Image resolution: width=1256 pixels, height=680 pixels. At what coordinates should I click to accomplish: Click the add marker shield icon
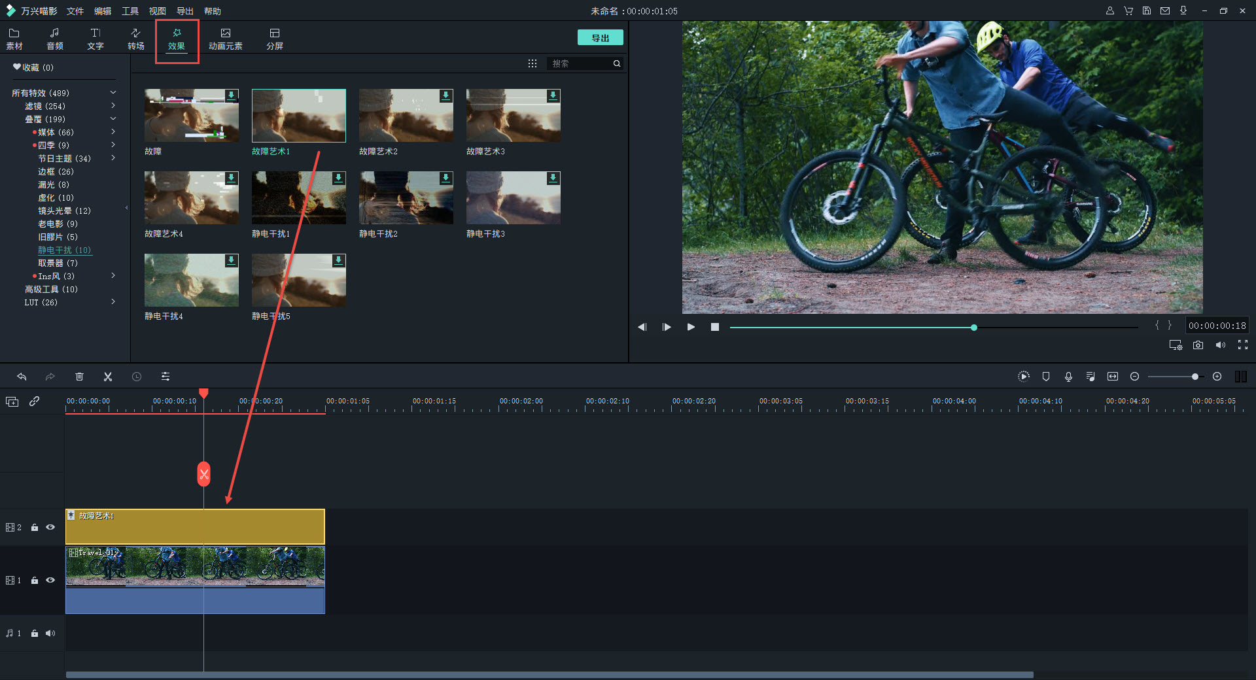[x=1046, y=377]
